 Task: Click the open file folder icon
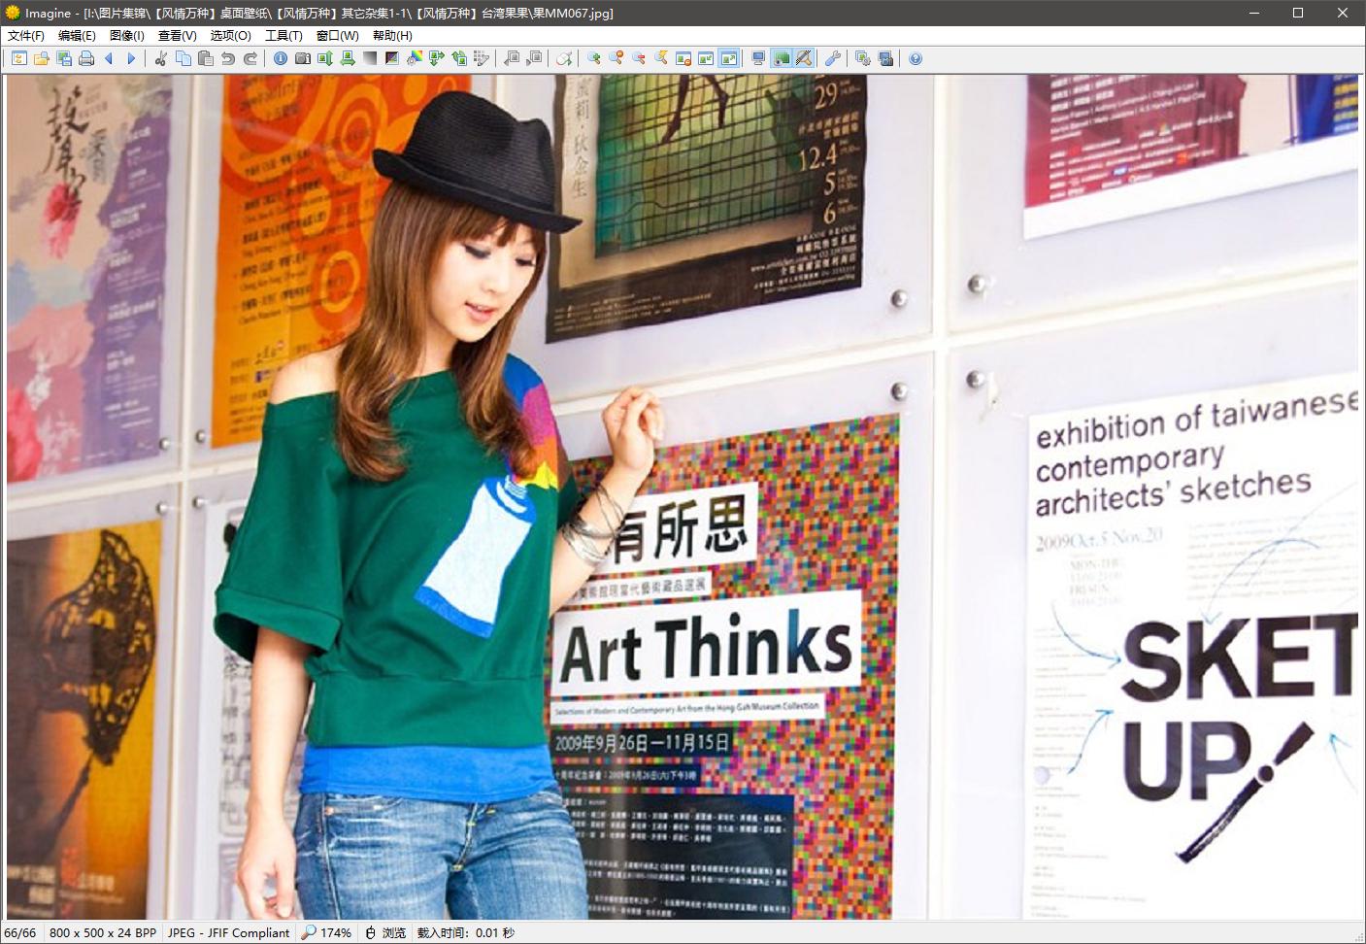[41, 58]
